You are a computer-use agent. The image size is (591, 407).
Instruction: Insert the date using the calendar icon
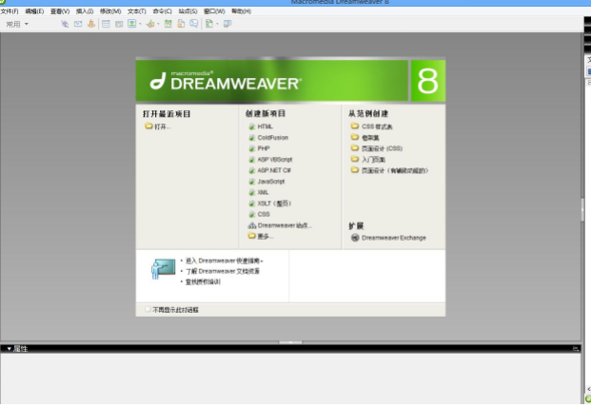(168, 24)
